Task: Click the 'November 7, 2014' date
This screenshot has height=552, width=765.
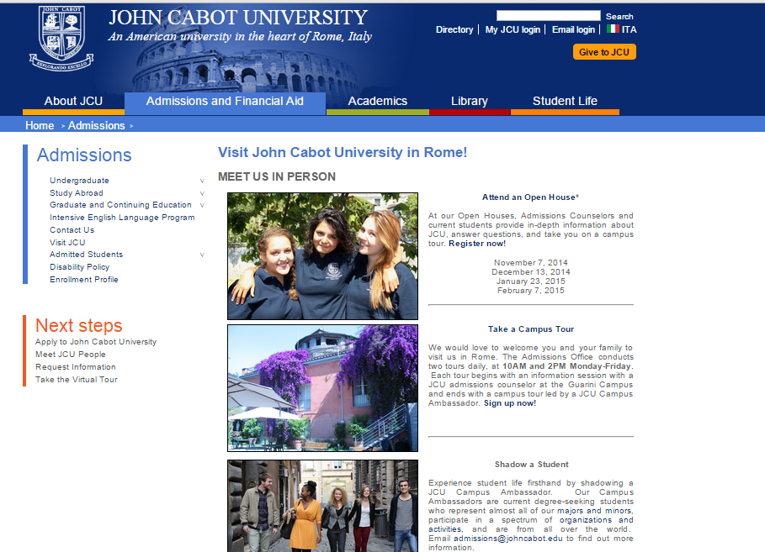Action: click(531, 263)
